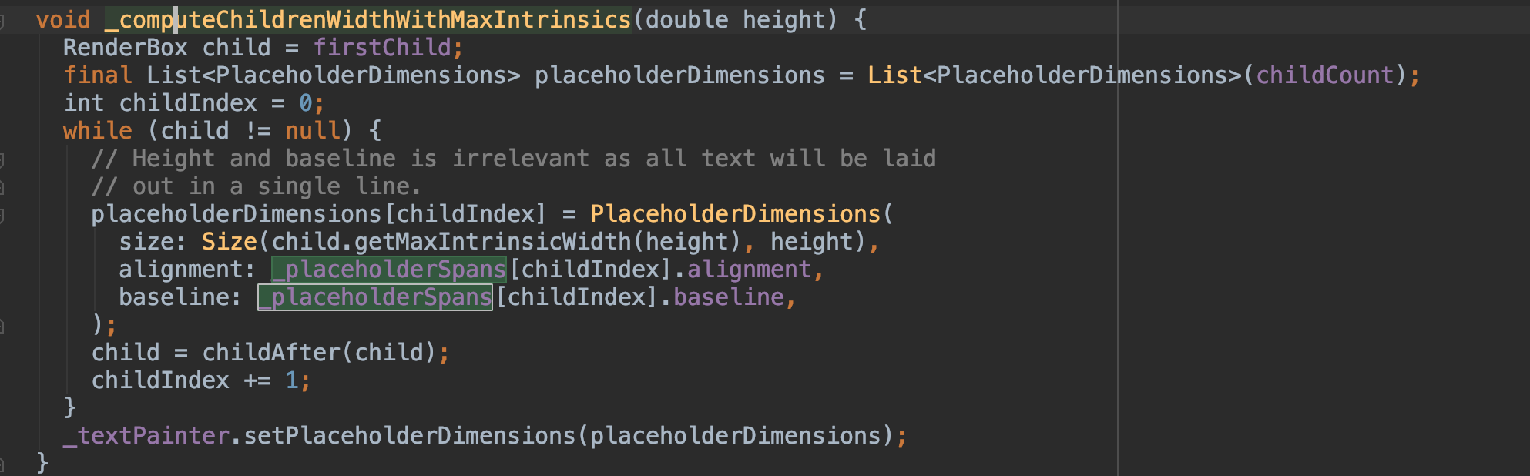Click boxed _placeholderSpans on baseline line
Screen dimensions: 1530x476
375,297
